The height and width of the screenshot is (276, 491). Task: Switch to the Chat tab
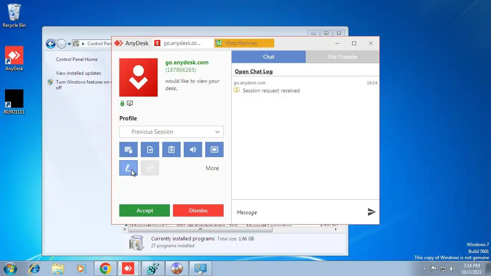pos(269,57)
